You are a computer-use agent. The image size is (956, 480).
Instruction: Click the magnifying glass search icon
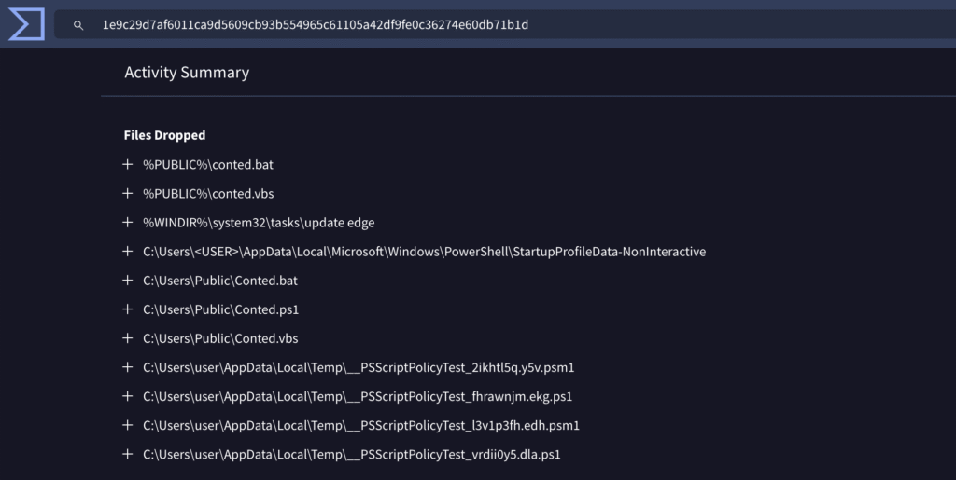[x=78, y=25]
